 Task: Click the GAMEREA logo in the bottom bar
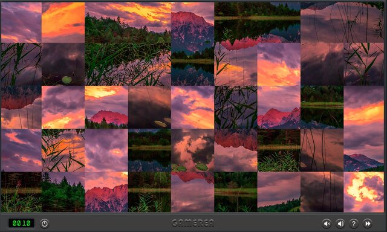click(x=193, y=223)
